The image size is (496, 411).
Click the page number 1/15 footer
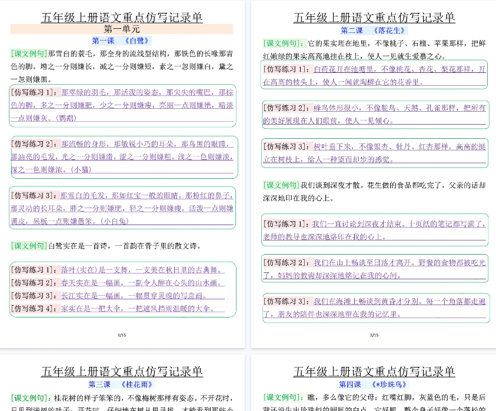click(x=122, y=335)
